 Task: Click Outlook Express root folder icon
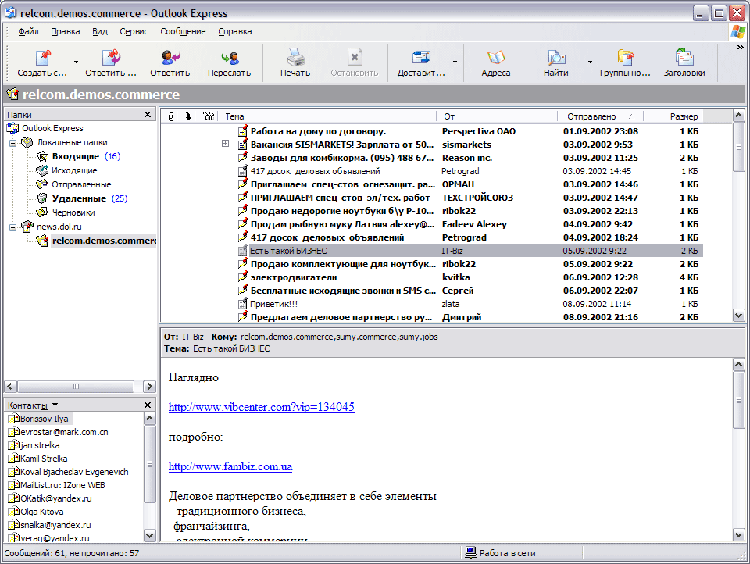tap(13, 128)
